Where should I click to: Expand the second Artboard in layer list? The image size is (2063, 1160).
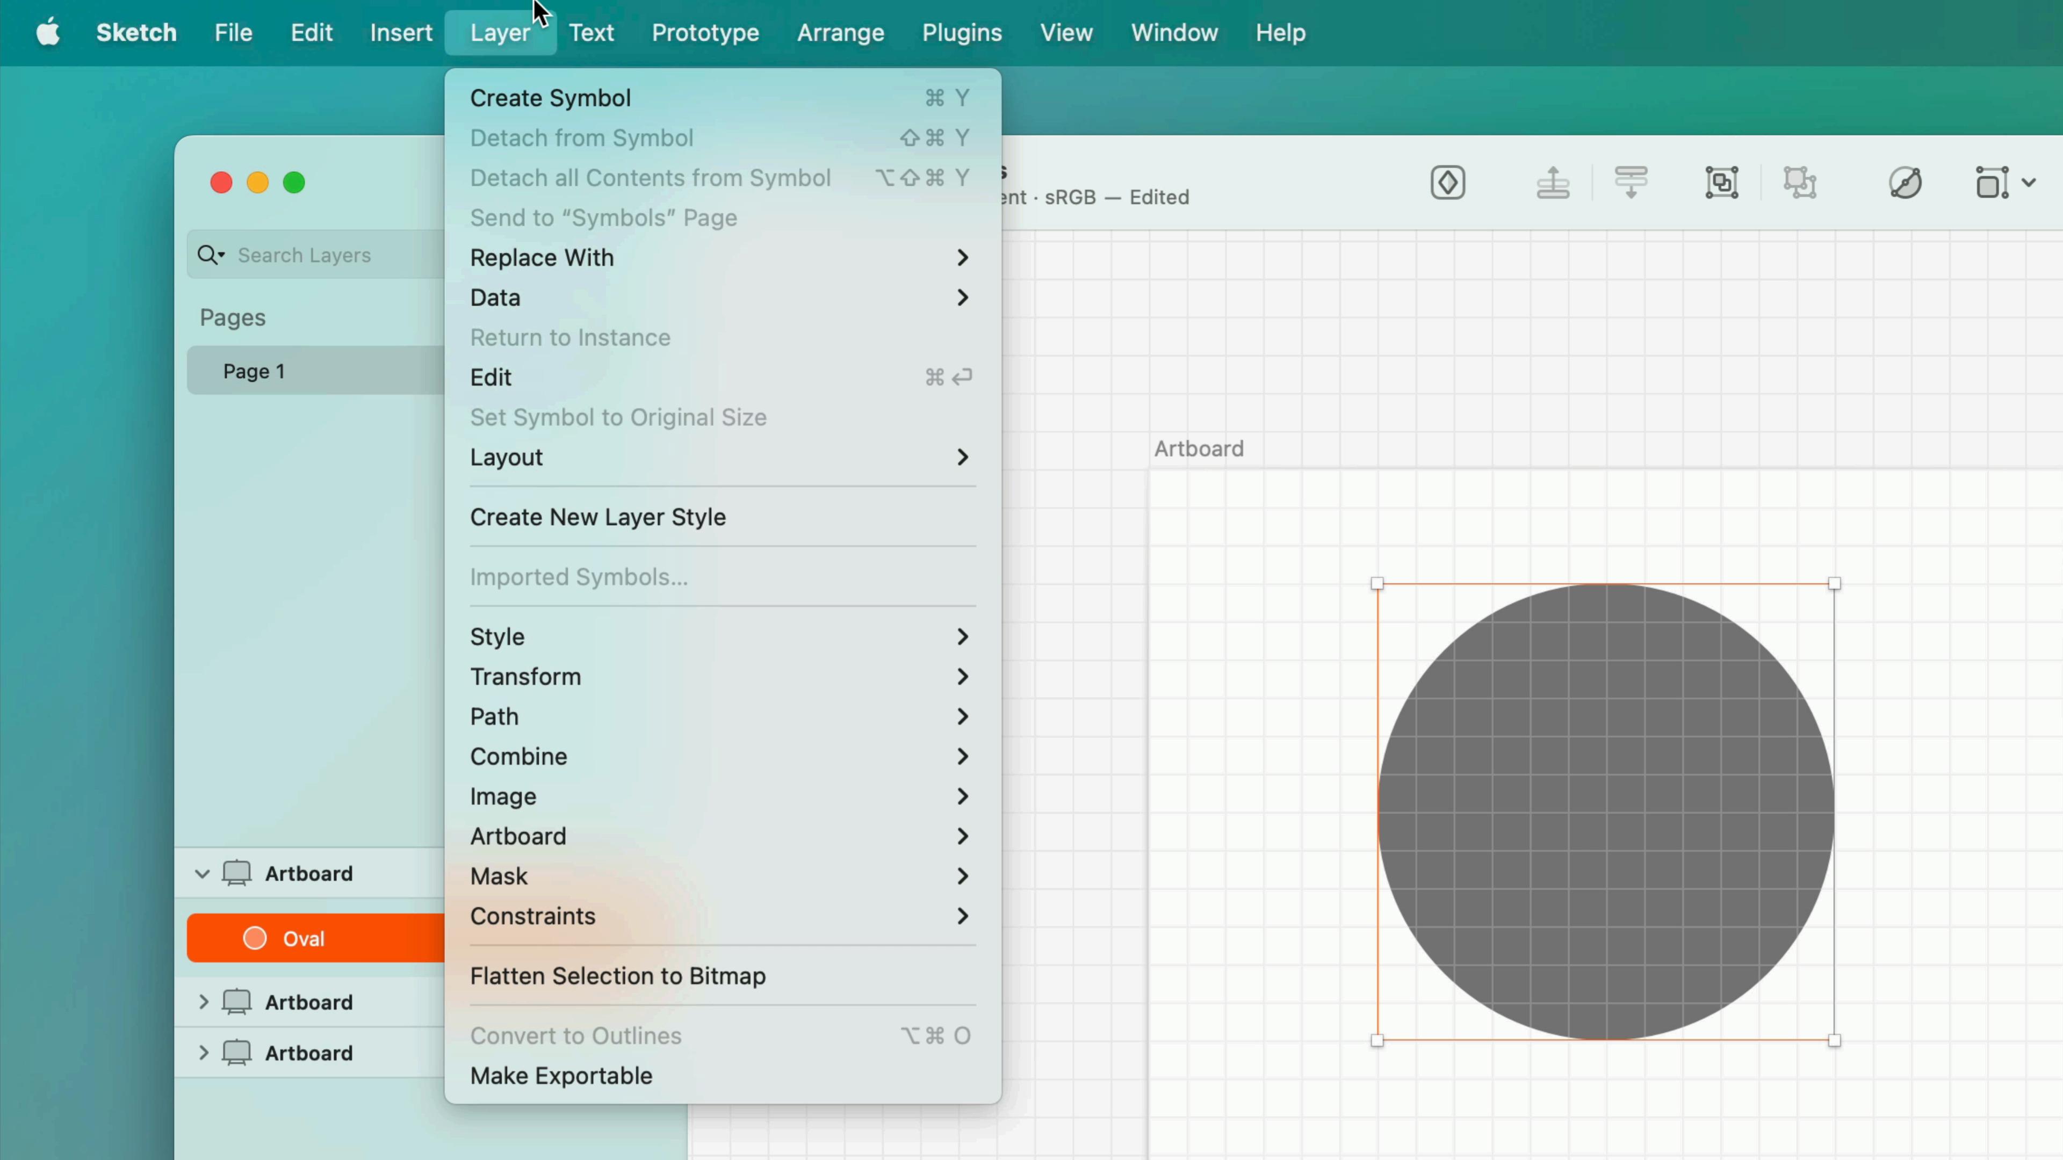[x=204, y=1002]
